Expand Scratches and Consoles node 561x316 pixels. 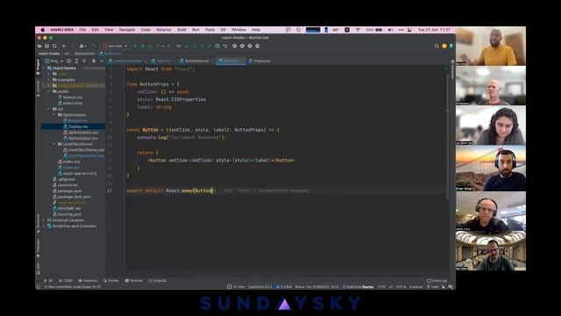(44, 226)
